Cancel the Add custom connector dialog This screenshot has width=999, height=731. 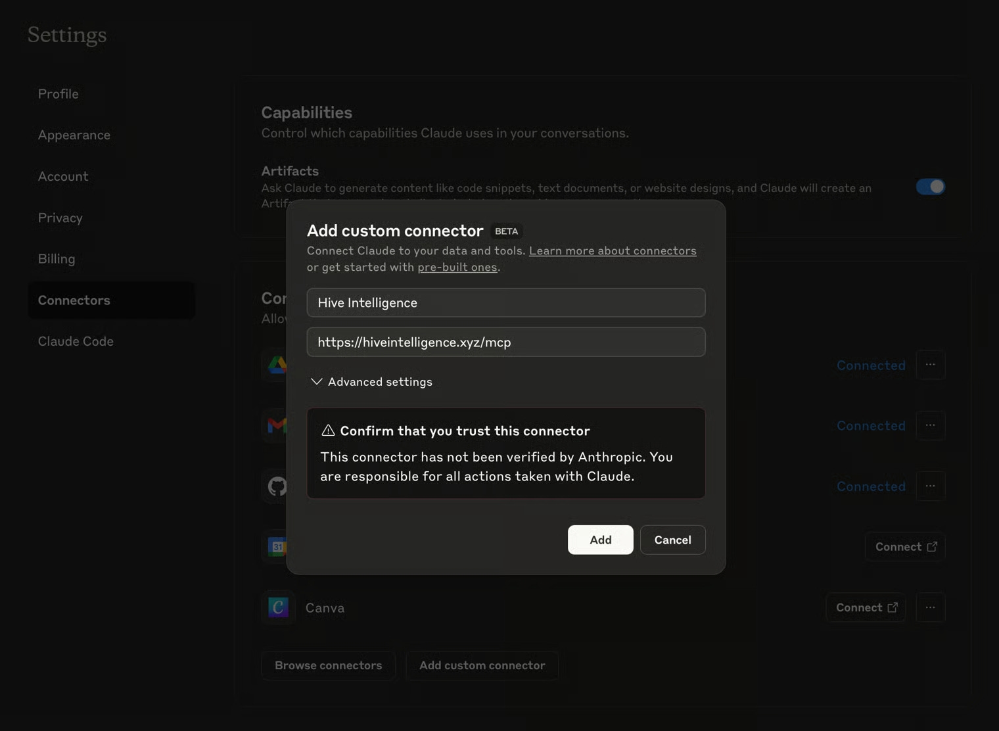pyautogui.click(x=672, y=540)
